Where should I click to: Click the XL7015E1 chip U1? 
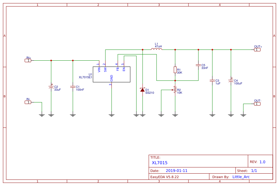point(112,74)
